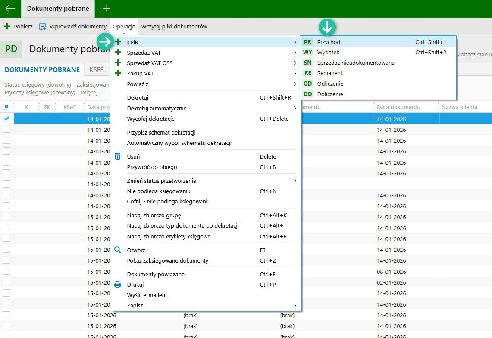Click the Usuń trash menu item

pos(133,157)
